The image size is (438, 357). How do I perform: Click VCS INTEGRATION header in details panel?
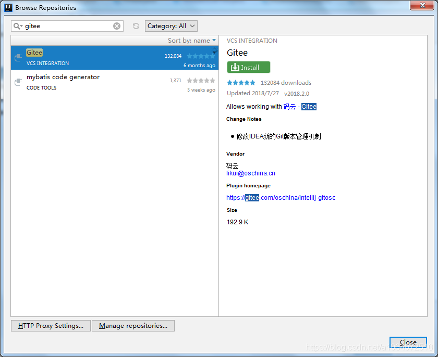click(252, 41)
